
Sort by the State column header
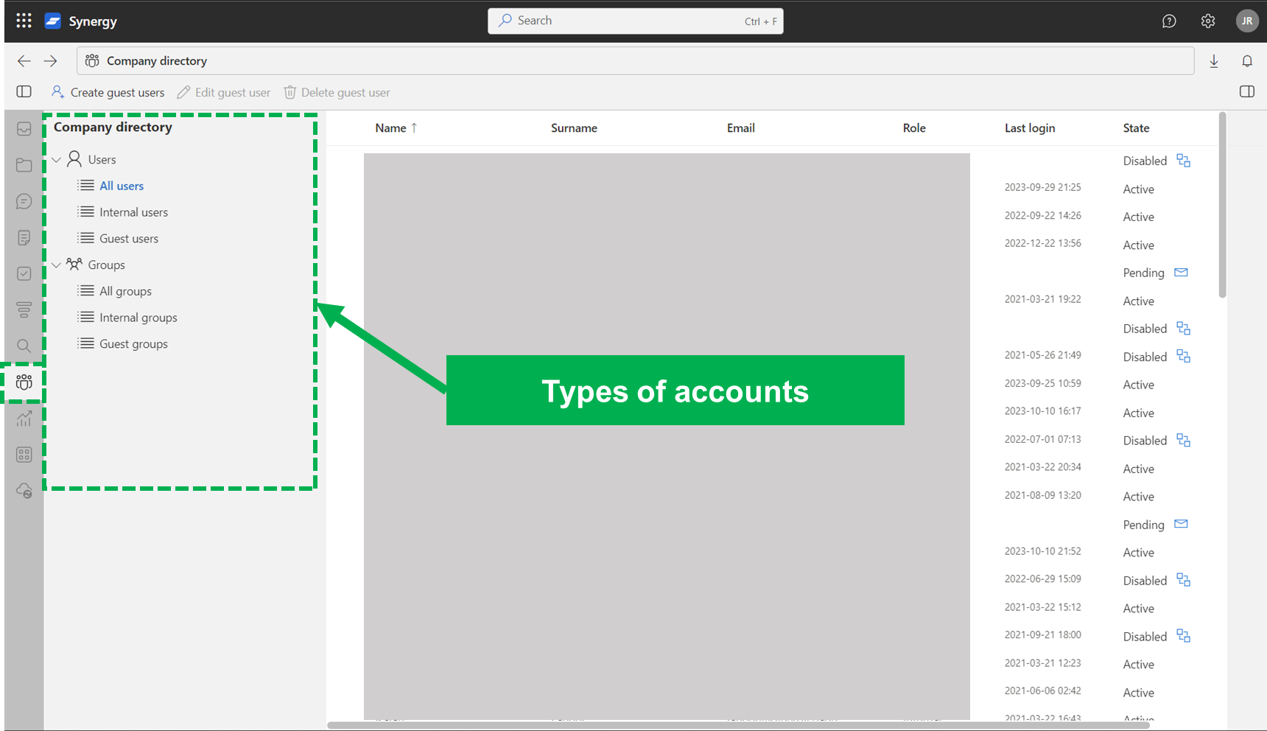pos(1136,128)
